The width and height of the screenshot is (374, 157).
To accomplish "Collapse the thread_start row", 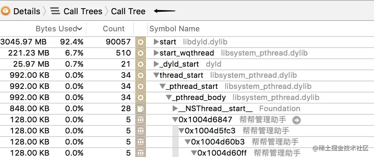I will (x=156, y=75).
